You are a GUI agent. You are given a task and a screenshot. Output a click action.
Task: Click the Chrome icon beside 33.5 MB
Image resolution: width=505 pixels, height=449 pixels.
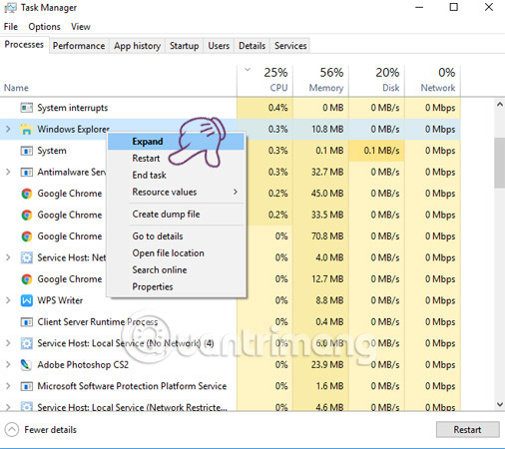click(x=27, y=215)
